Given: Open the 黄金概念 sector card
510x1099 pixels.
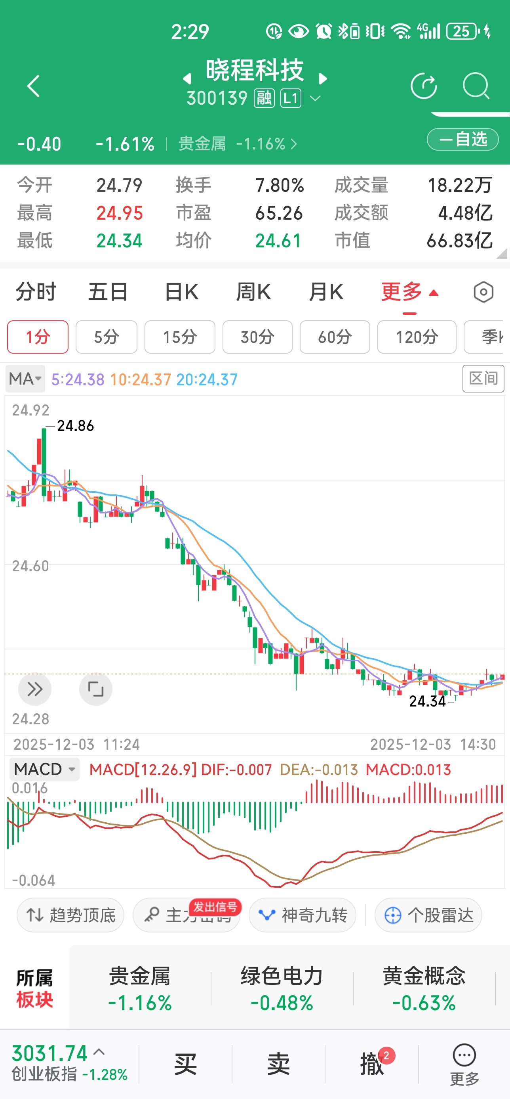Looking at the screenshot, I should pyautogui.click(x=424, y=989).
